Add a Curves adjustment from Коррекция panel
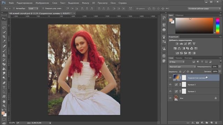Image resolution: width=223 pixels, height=125 pixels. coord(185,44)
